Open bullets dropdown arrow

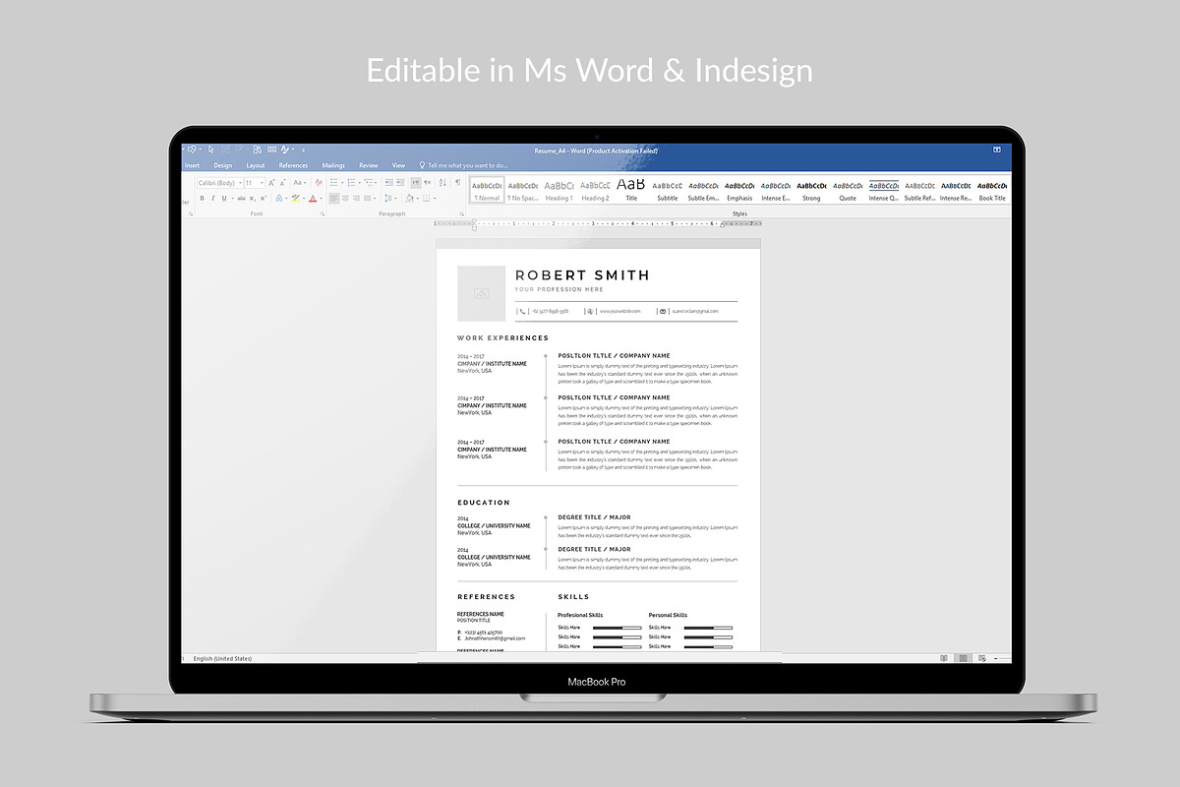click(x=342, y=183)
